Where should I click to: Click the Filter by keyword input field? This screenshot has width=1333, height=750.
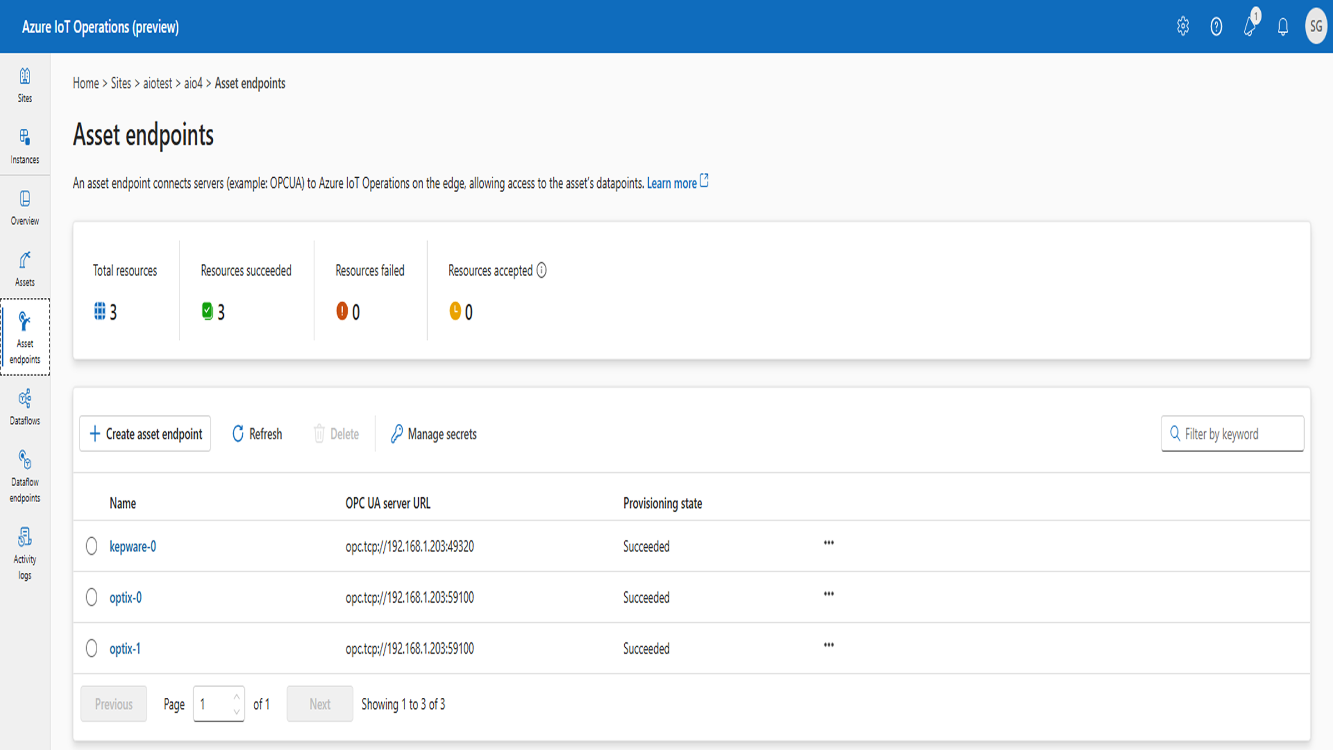tap(1232, 434)
